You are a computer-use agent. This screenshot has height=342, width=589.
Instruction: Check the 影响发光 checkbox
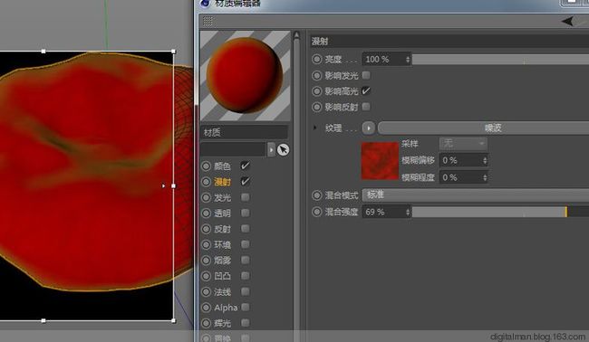coord(366,75)
